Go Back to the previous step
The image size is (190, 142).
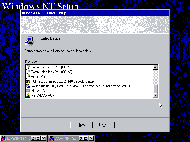(81, 125)
